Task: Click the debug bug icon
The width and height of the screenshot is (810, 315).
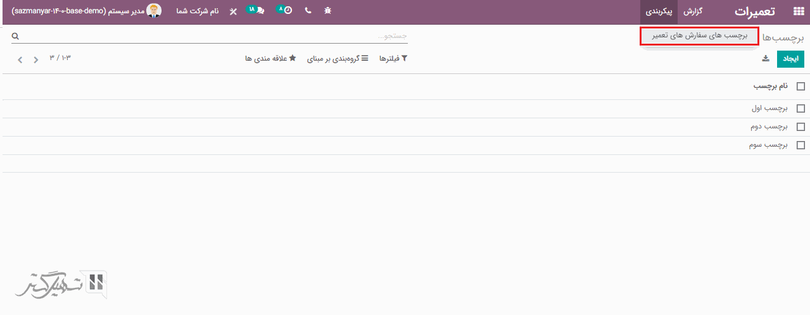Action: click(327, 11)
